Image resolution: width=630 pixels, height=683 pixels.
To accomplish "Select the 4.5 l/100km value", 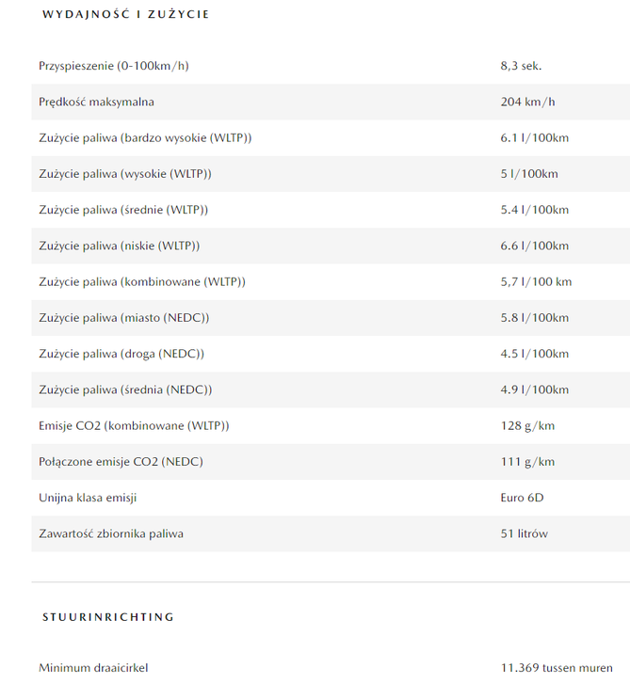I will pos(535,354).
